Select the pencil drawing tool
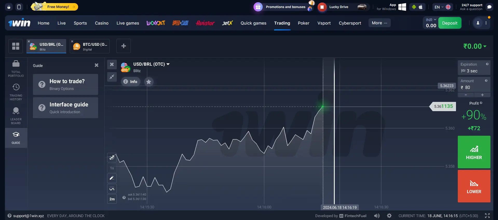 click(112, 178)
